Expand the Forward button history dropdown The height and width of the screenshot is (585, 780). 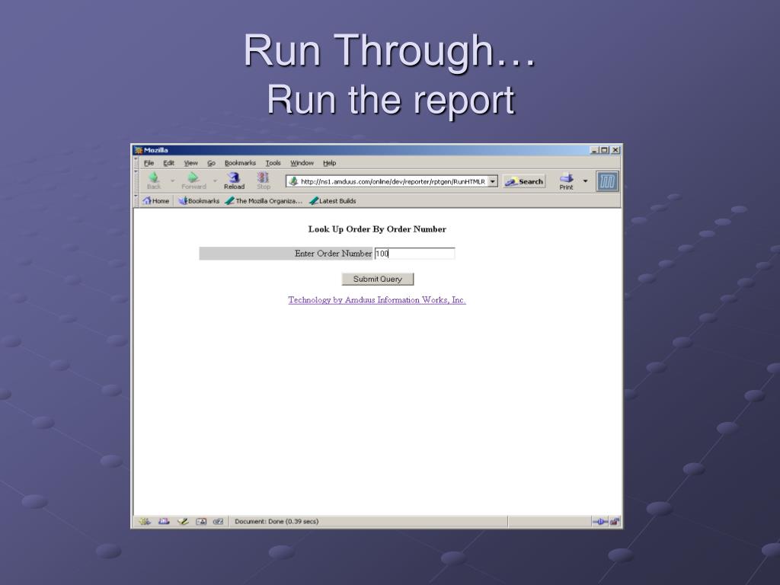pos(215,181)
